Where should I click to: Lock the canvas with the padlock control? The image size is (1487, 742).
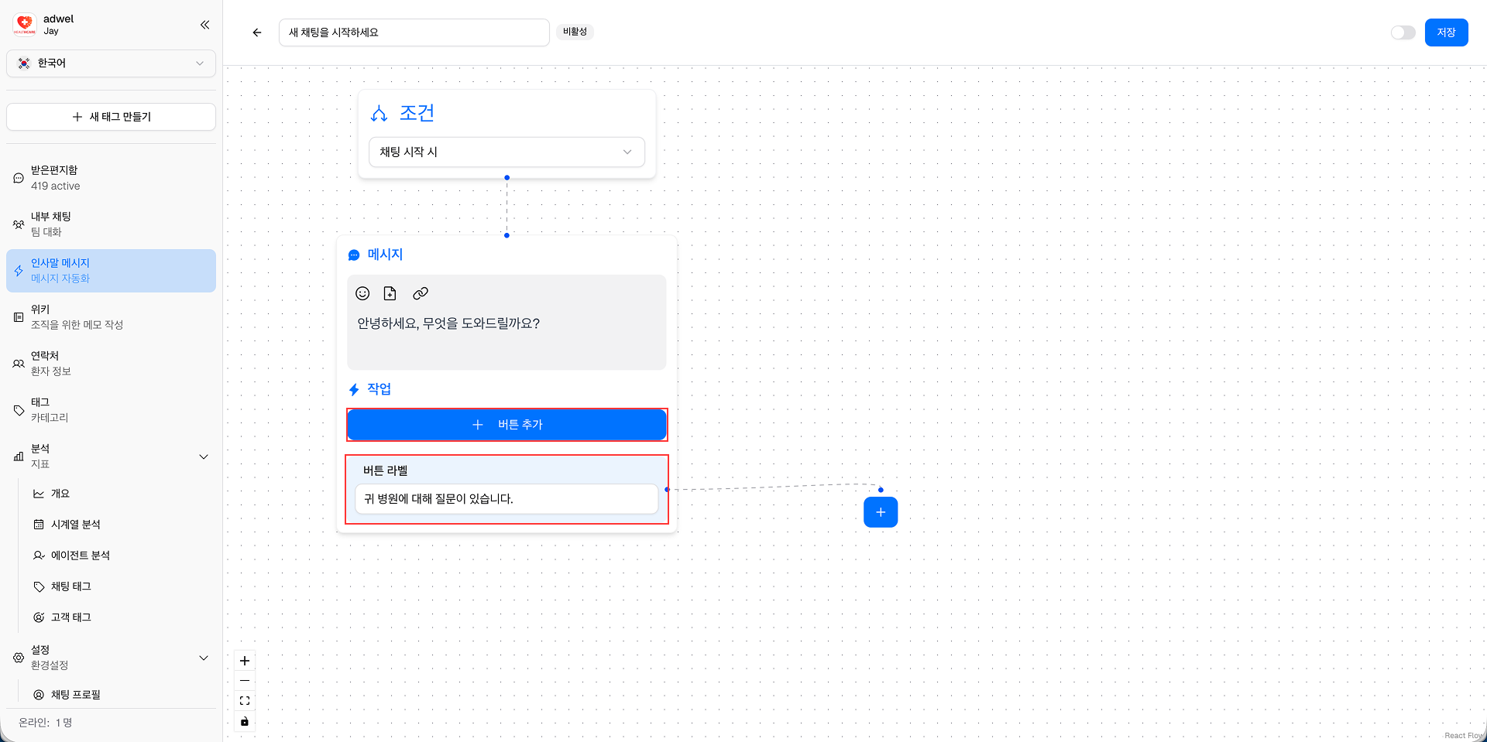245,721
